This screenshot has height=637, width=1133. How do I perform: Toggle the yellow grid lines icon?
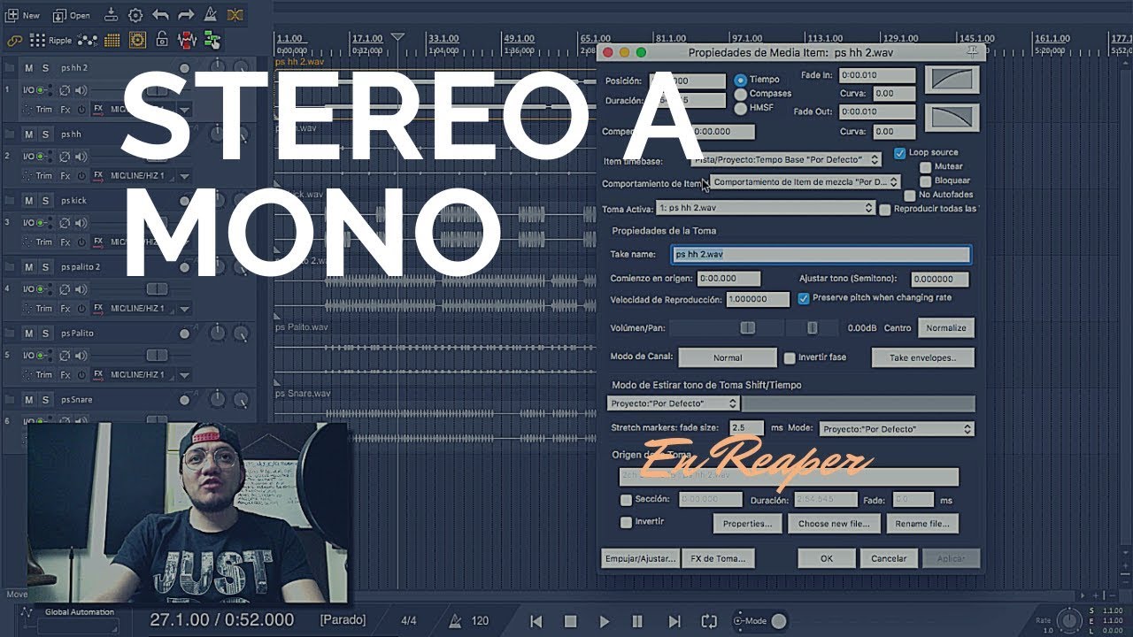coord(112,40)
